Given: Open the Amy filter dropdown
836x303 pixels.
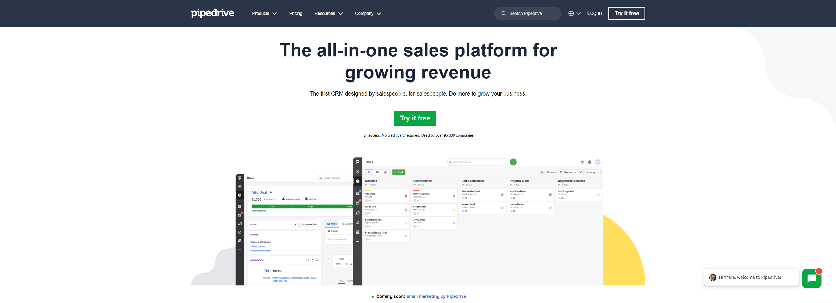Looking at the screenshot, I should coord(593,172).
